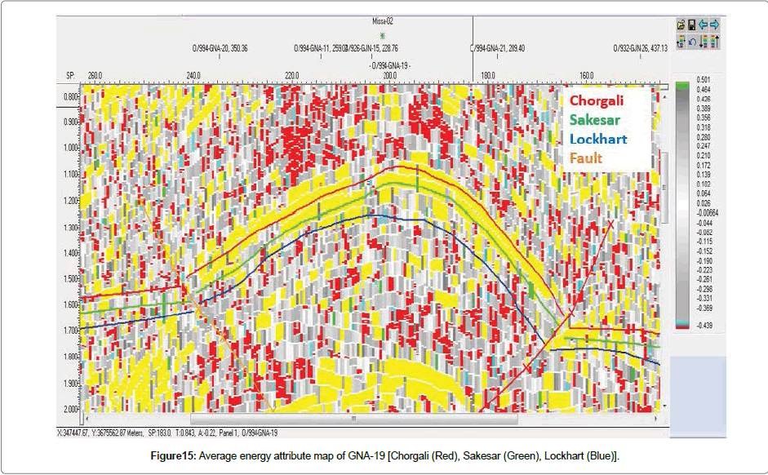
Task: Click the Chorgali legend label
Action: point(597,101)
